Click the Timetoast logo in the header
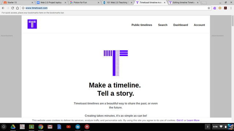The width and height of the screenshot is (234, 131). click(x=32, y=24)
